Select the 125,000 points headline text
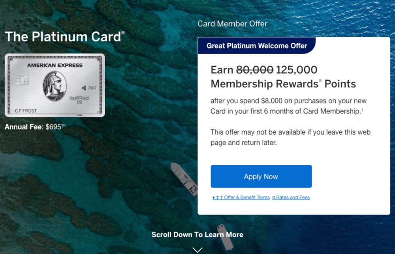This screenshot has width=395, height=254. point(295,70)
